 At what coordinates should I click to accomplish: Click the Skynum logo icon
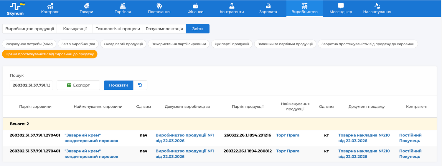[x=17, y=6]
